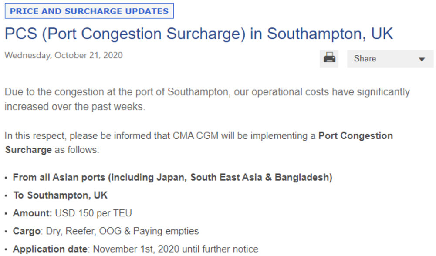
Task: Select the "To Southampton, UK" bullet
Action: pyautogui.click(x=61, y=195)
